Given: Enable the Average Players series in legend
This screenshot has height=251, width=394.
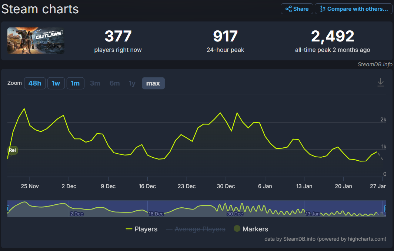Looking at the screenshot, I should [196, 229].
